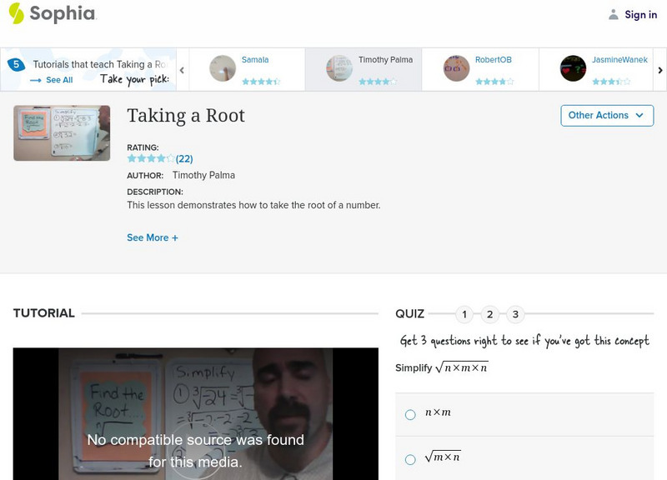Screen dimensions: 667x480
Task: Click the left carousel arrow
Action: click(182, 69)
